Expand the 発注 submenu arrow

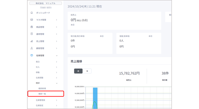pyautogui.click(x=57, y=62)
